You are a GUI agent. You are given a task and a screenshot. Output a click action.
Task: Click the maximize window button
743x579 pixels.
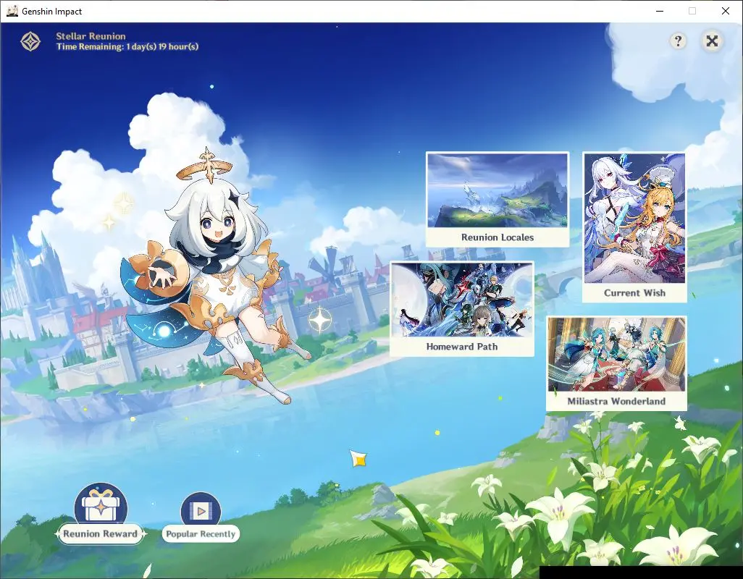point(692,11)
